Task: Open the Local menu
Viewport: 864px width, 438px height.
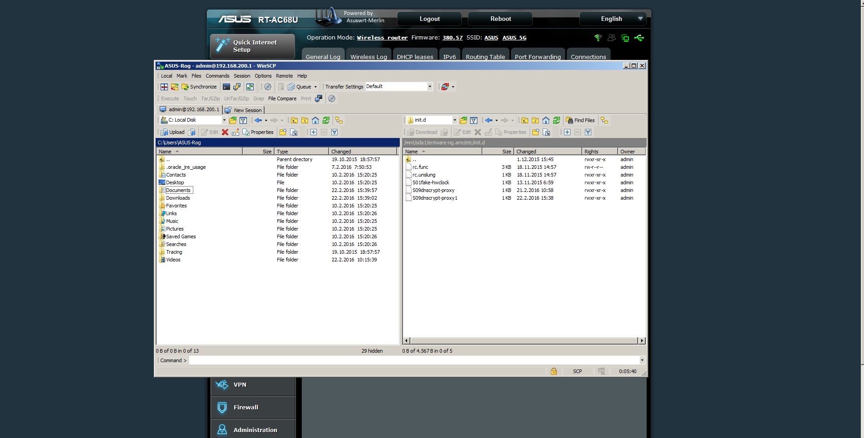Action: pos(167,76)
